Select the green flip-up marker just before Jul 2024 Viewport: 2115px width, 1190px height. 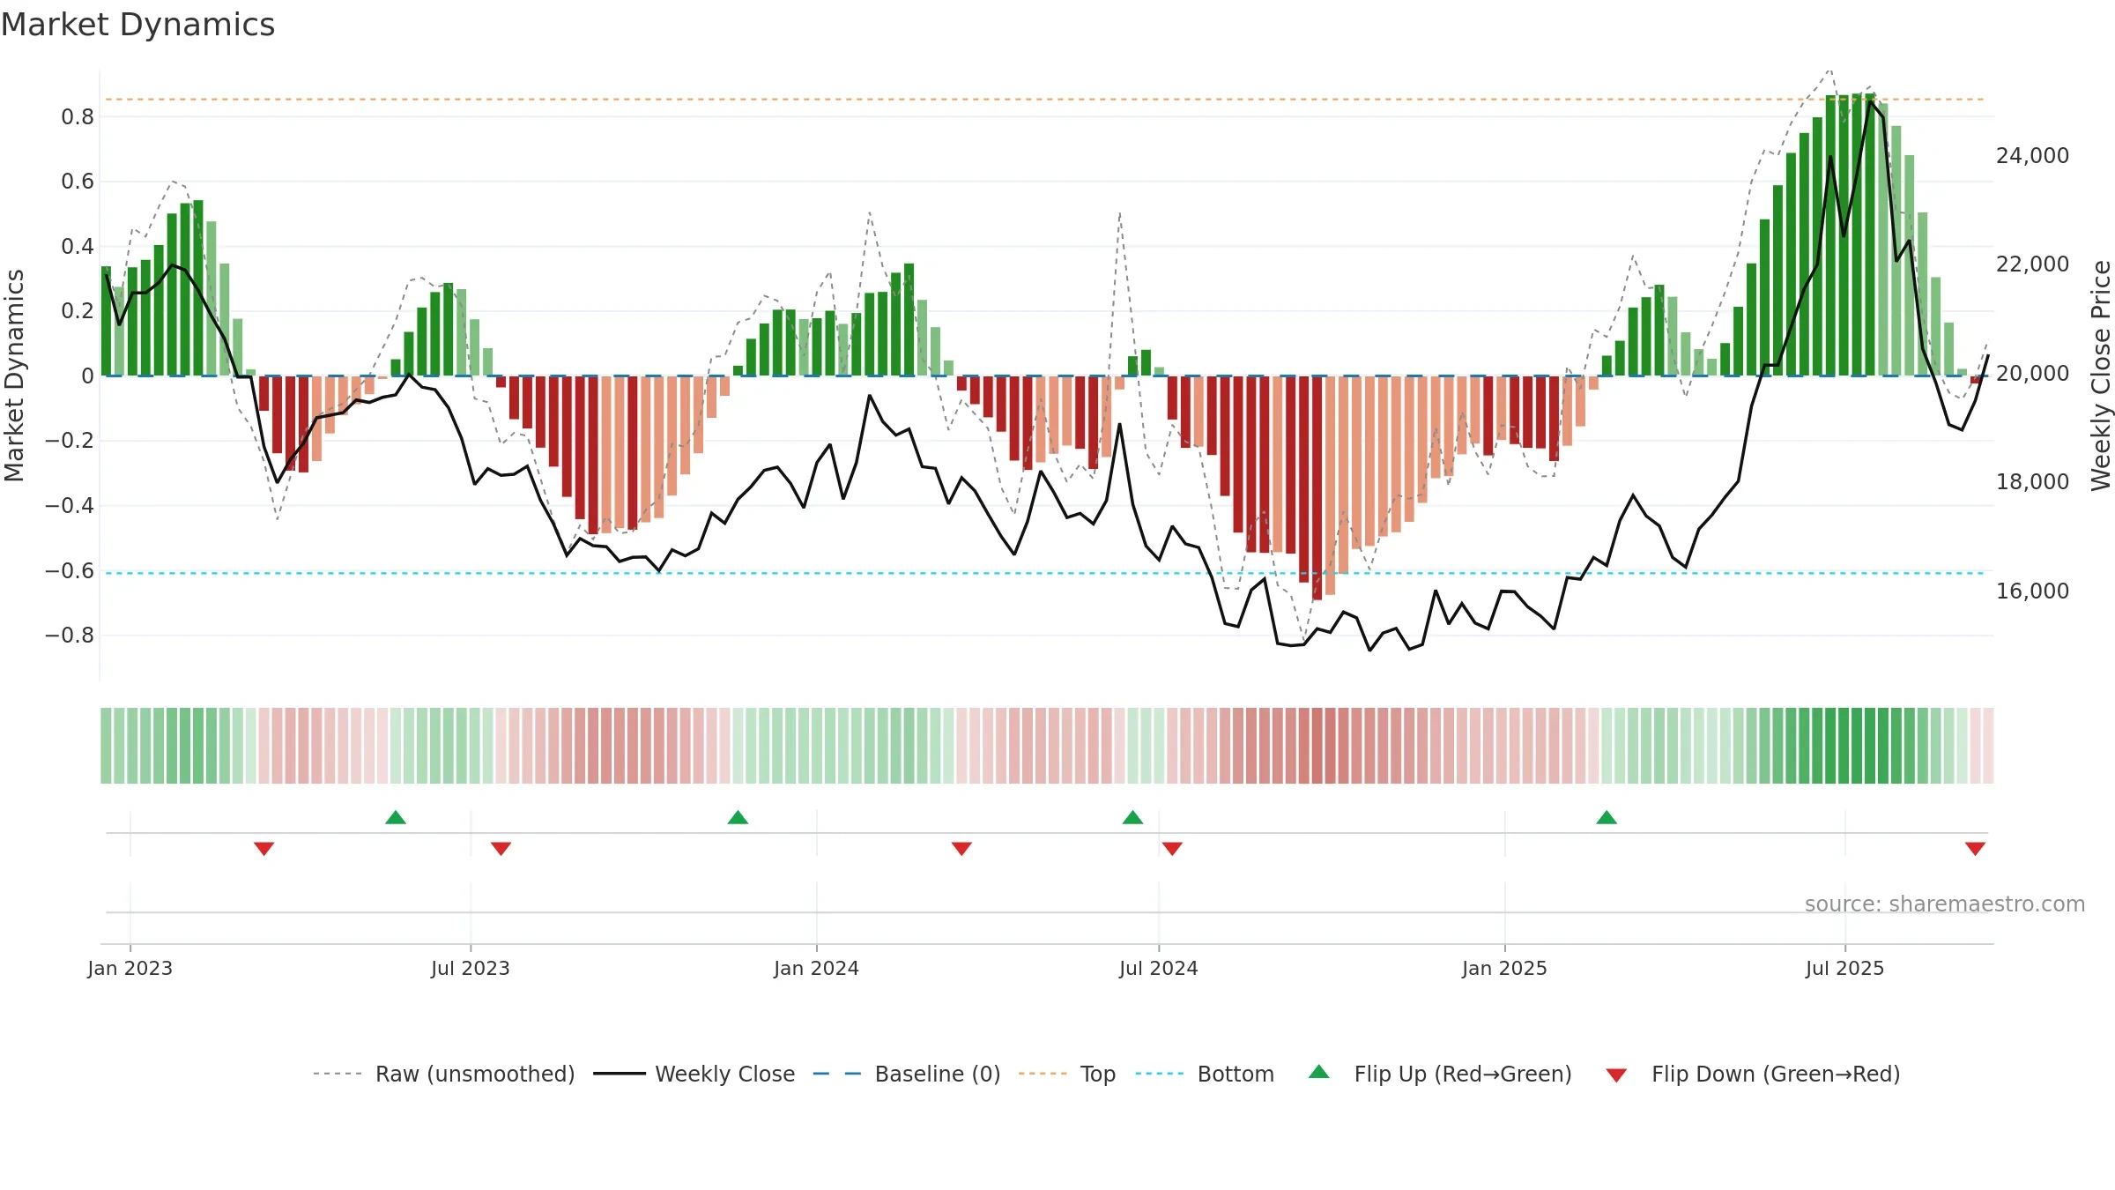(1132, 817)
